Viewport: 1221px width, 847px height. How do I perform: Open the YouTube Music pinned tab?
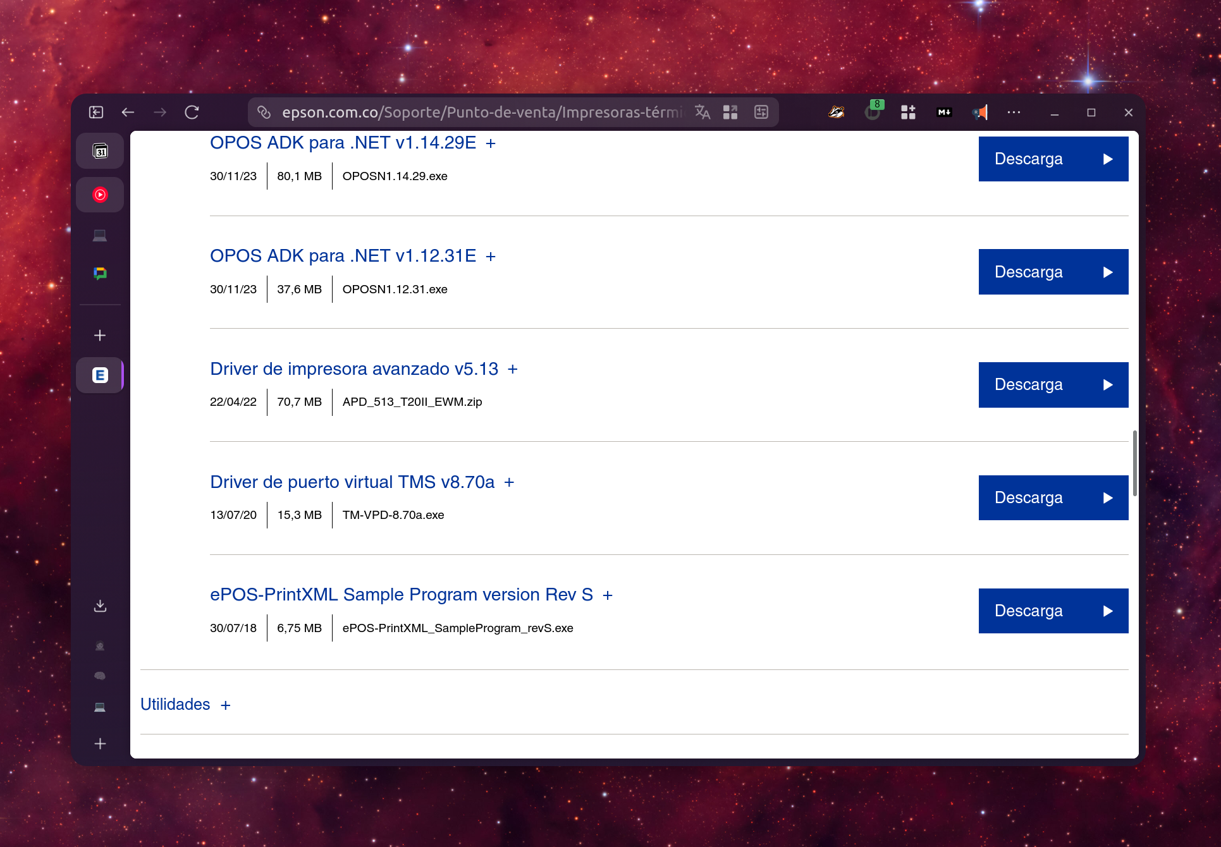pos(100,195)
